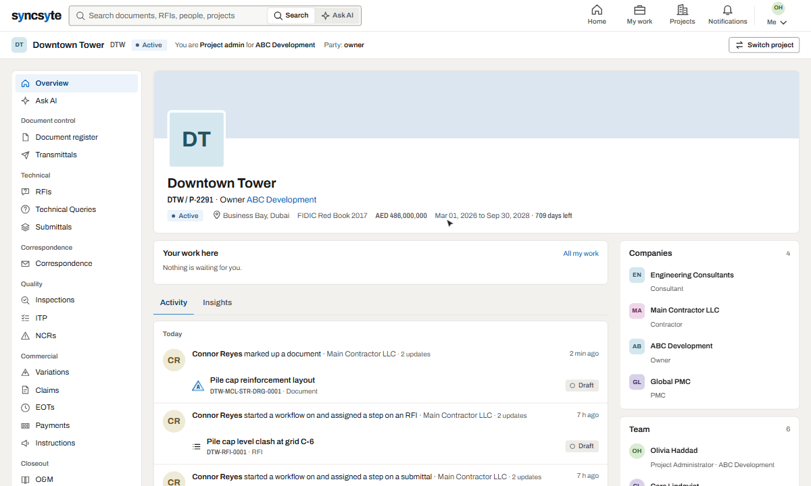The height and width of the screenshot is (486, 811).
Task: Click the Ask AI sparkle icon in sidebar
Action: (x=26, y=101)
